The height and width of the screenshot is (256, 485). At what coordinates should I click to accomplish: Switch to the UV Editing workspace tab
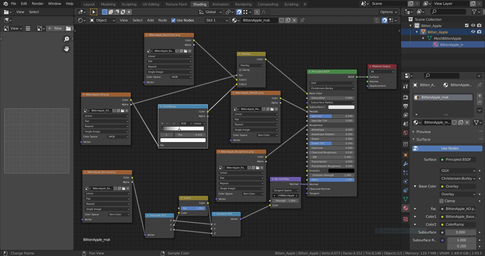click(151, 4)
